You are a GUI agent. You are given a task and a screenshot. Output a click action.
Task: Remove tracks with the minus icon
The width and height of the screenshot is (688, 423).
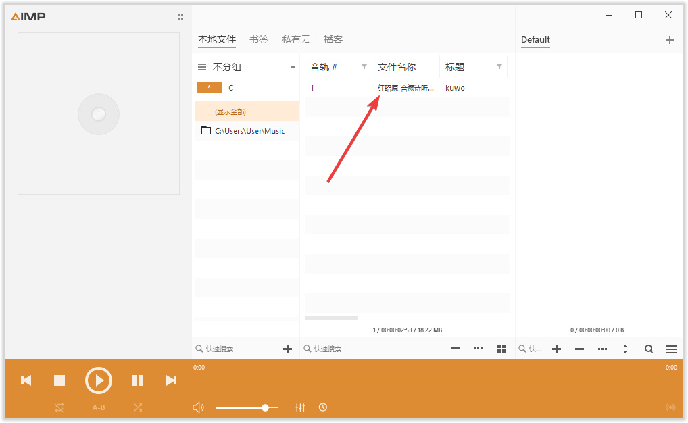[455, 349]
